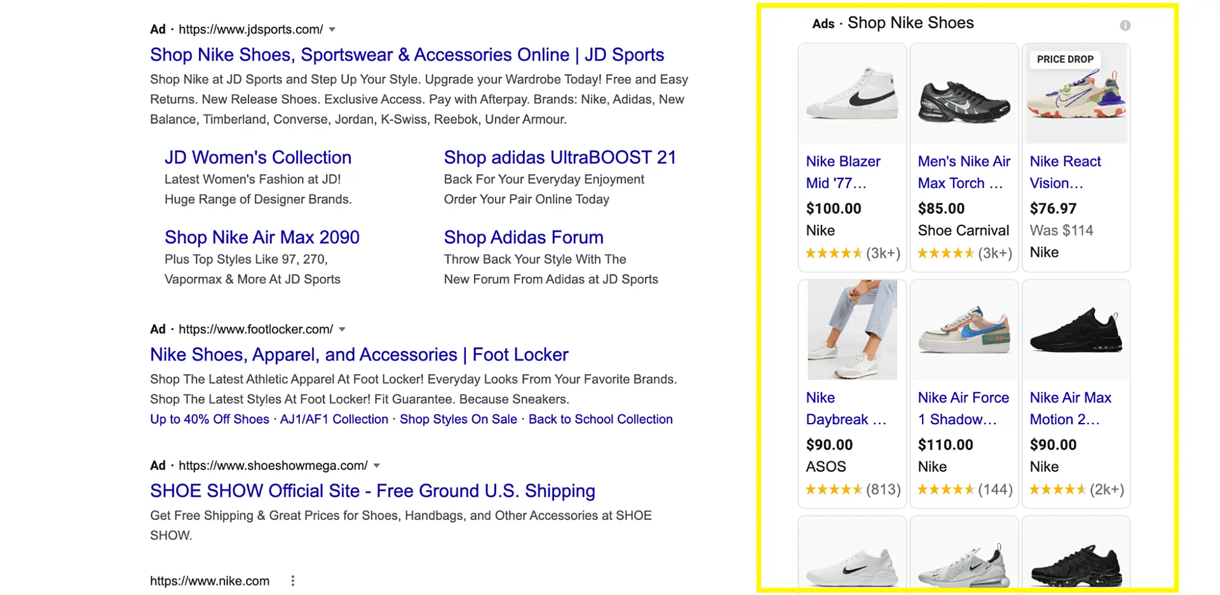
Task: Click the Up to 40% Off Shoes link
Action: [x=209, y=419]
